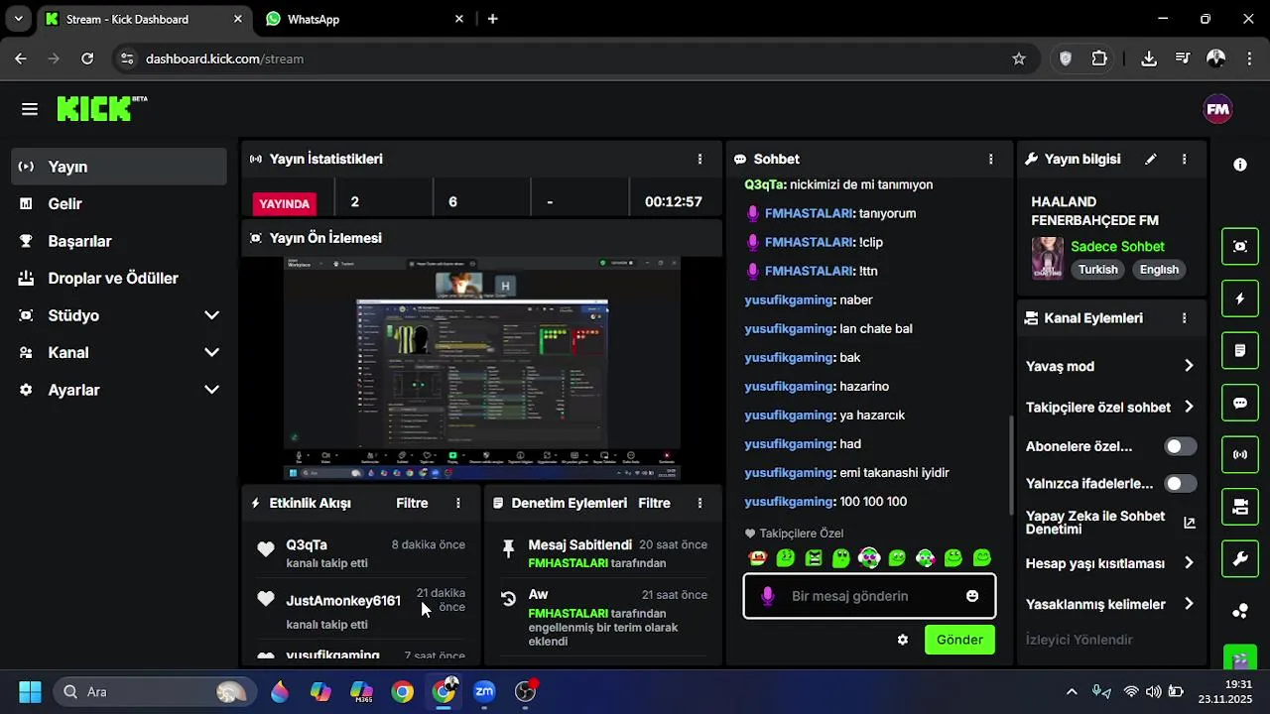Toggle moderation actions widget in right sidebar
Viewport: 1270px width, 714px height.
(1240, 350)
